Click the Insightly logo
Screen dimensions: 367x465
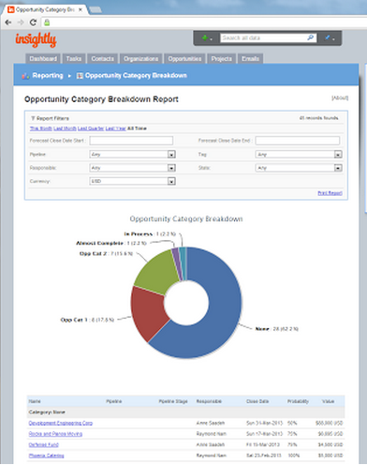36,39
